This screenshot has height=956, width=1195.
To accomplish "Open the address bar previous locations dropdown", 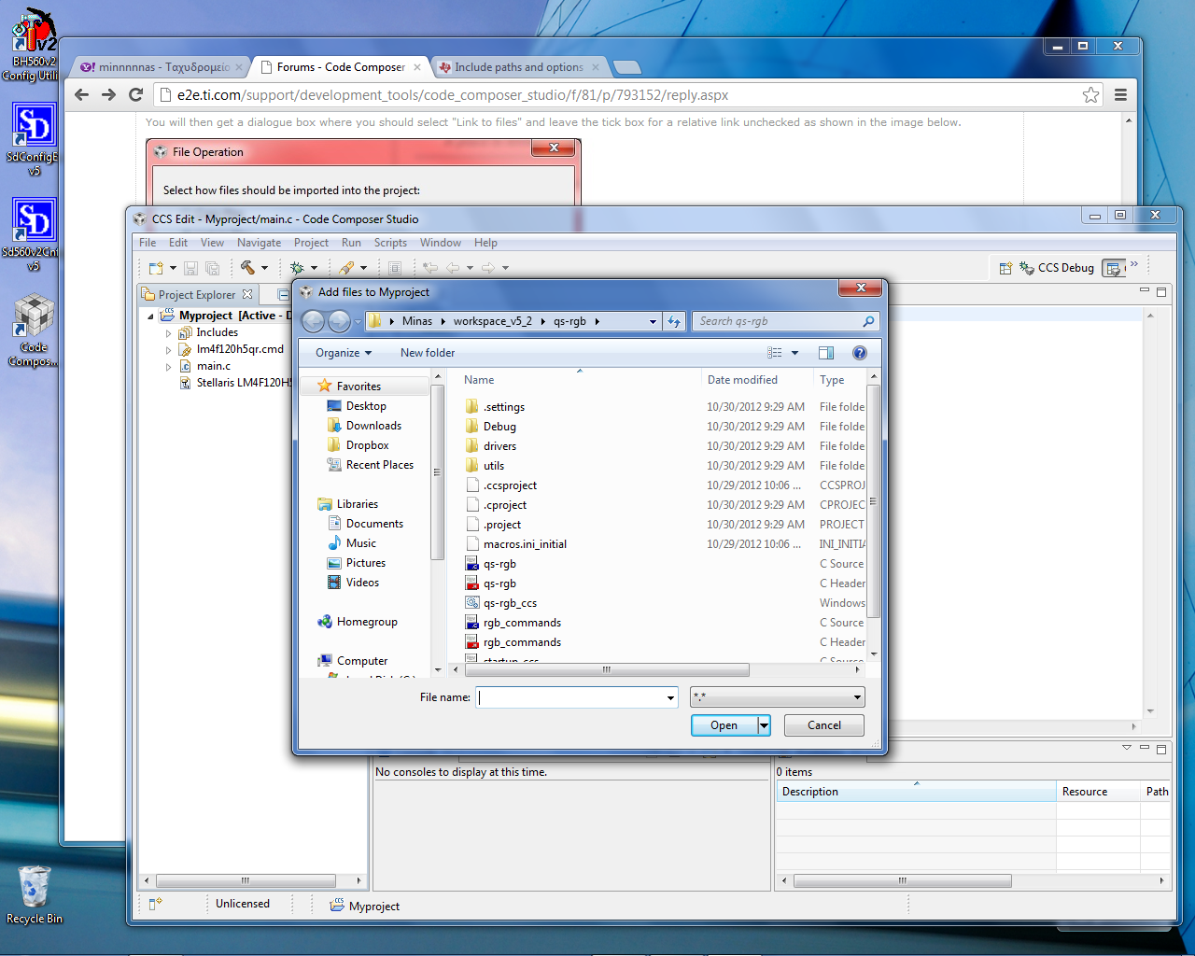I will point(653,321).
